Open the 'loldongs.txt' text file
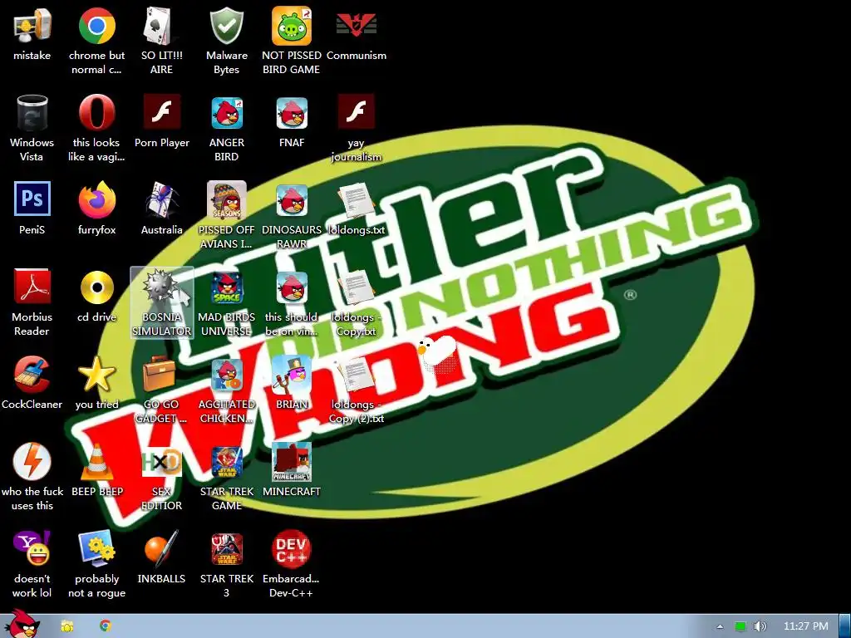 coord(357,201)
